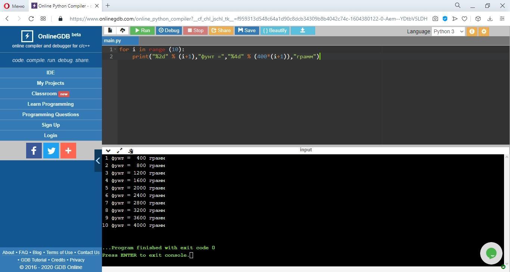Run the program
Image resolution: width=510 pixels, height=272 pixels.
[142, 31]
